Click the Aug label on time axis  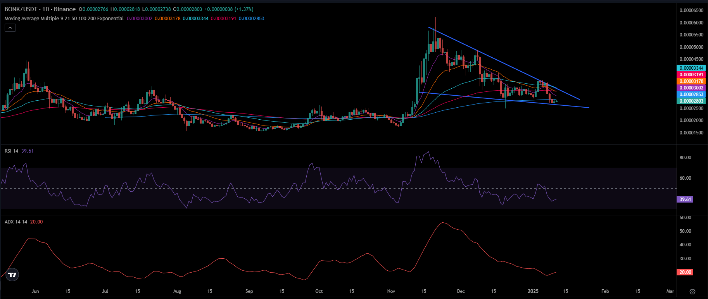177,291
